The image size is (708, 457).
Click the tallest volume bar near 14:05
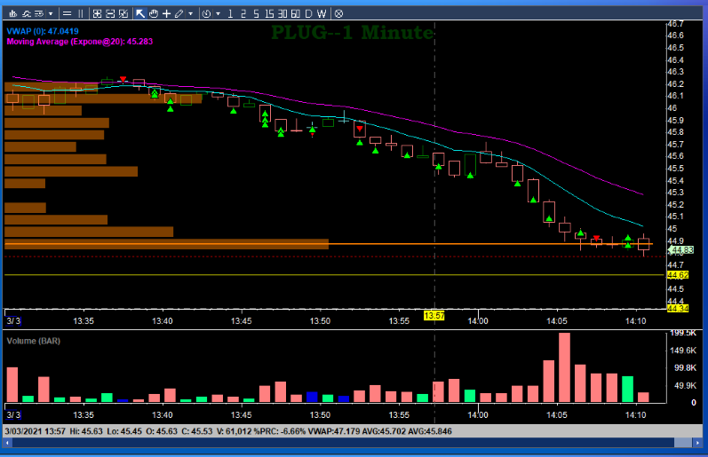tap(564, 367)
